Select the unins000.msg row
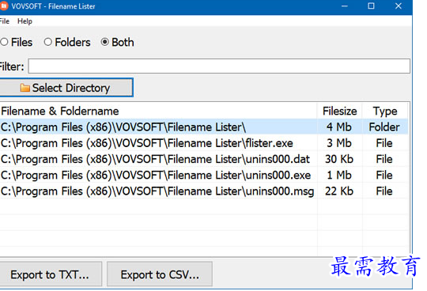 (x=204, y=191)
